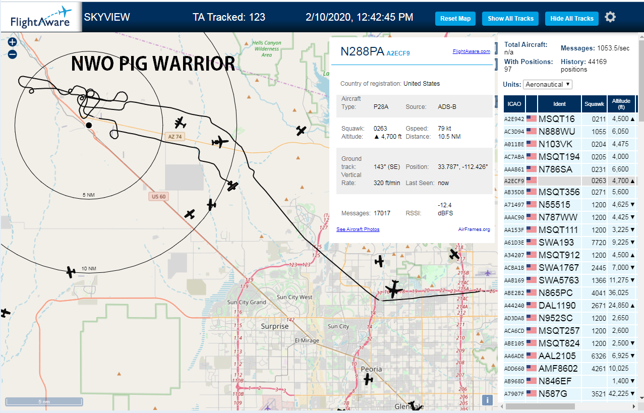
Task: Select MSQT194 in the aircraft list
Action: 559,157
